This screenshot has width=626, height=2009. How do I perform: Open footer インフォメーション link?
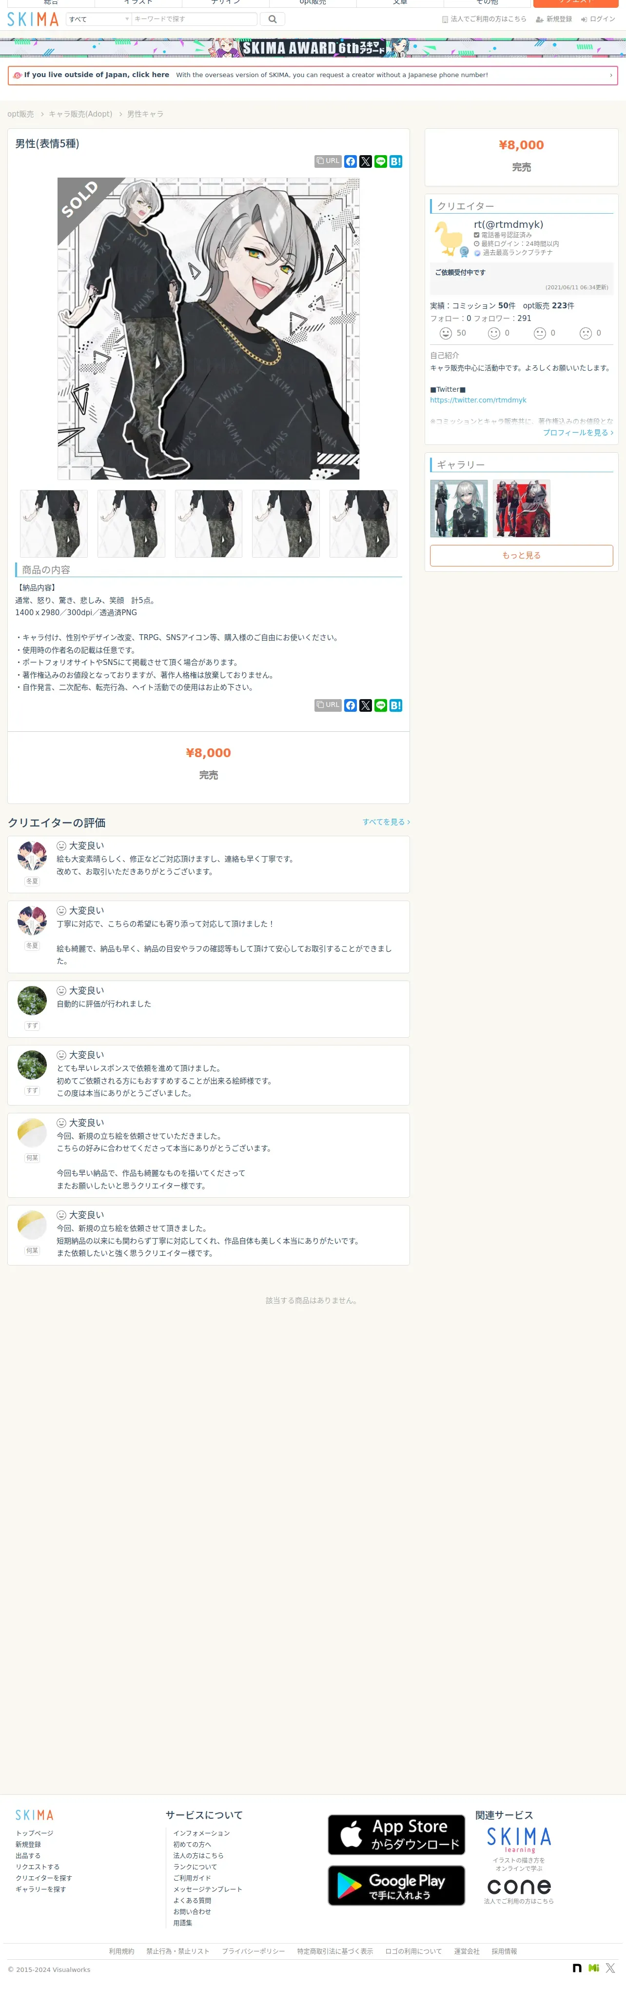pyautogui.click(x=201, y=1833)
